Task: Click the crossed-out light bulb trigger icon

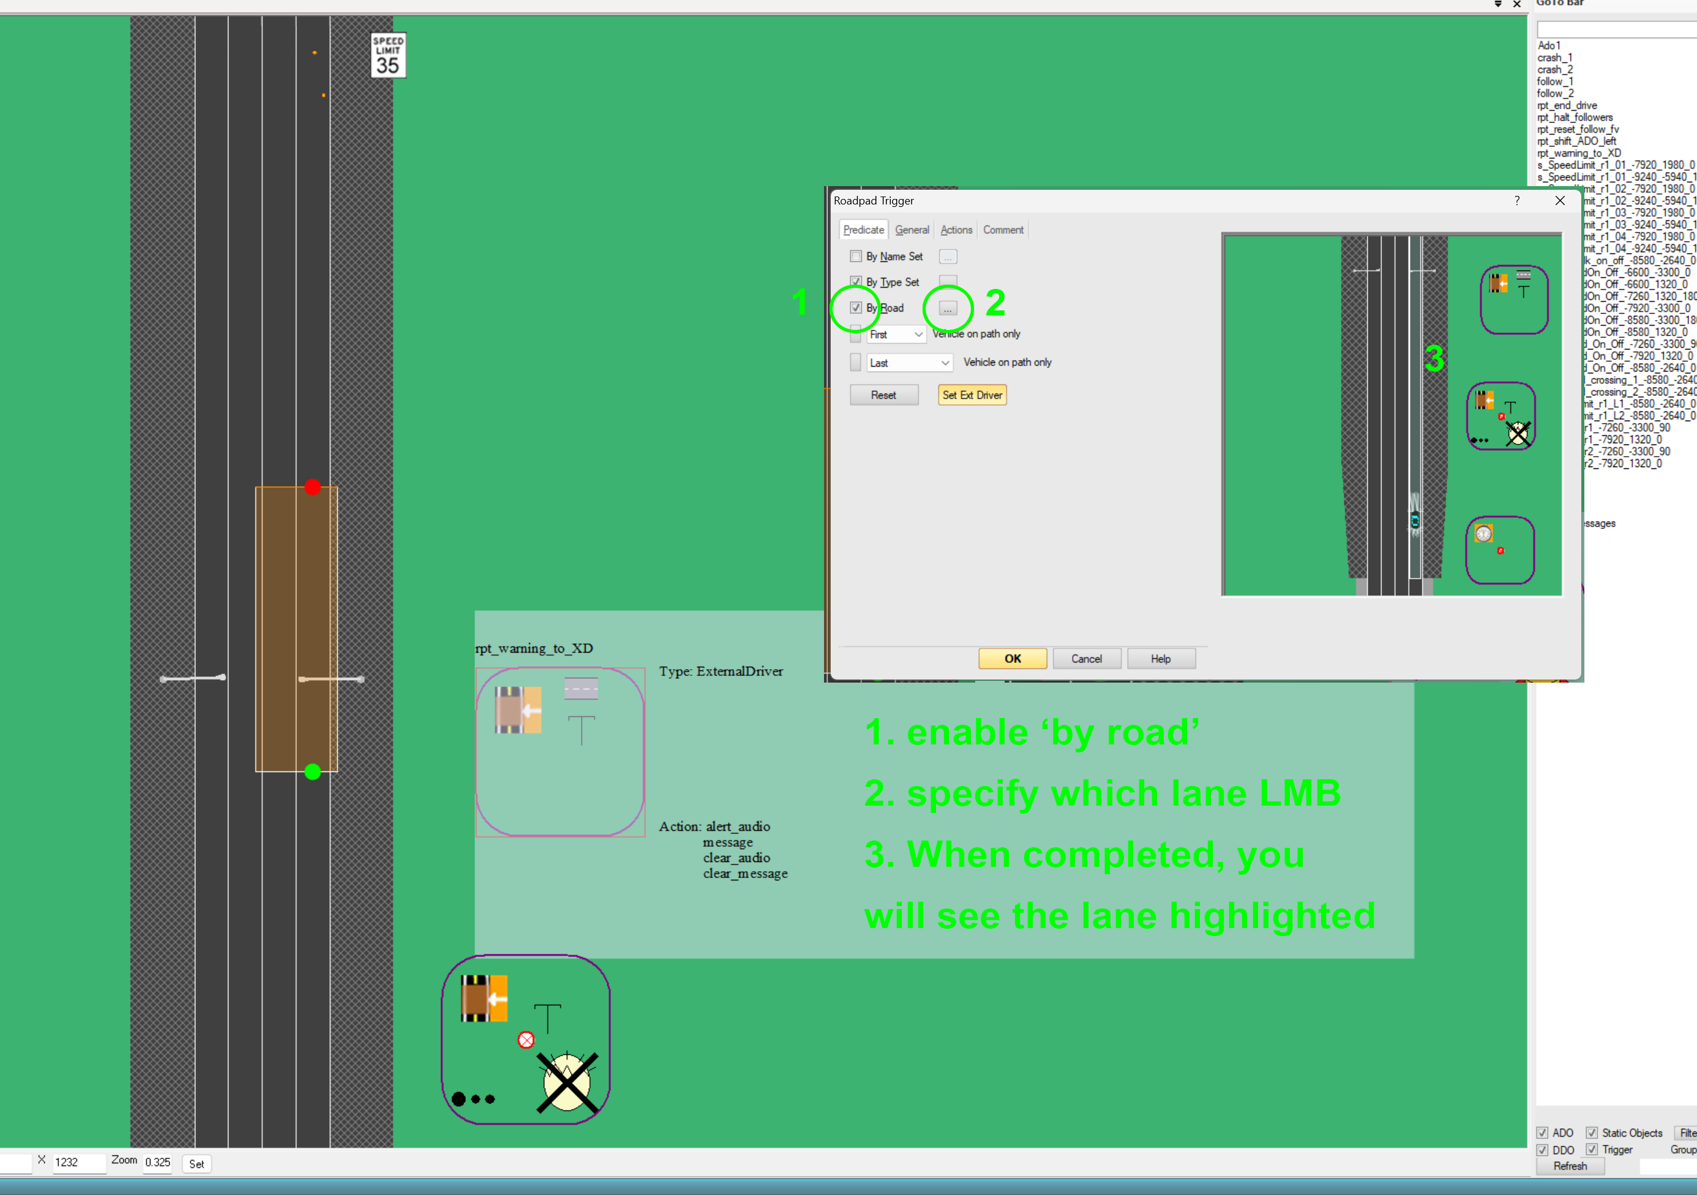Action: coord(567,1083)
